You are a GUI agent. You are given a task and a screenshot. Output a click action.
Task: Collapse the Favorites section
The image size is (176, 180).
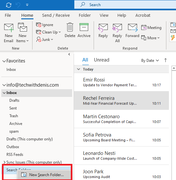4,61
